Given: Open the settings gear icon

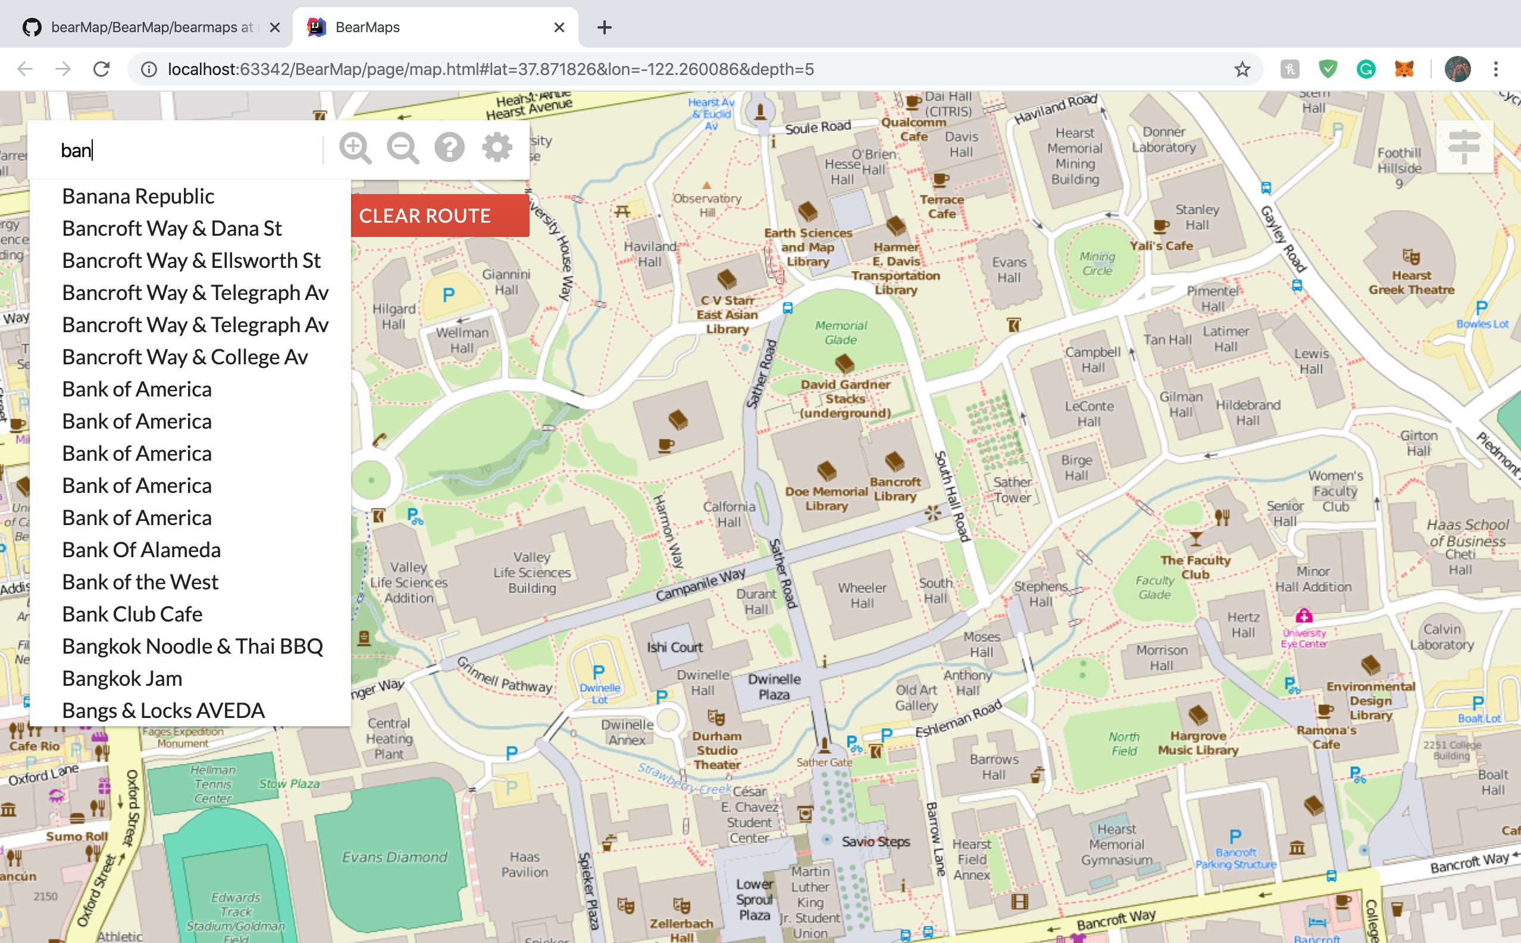Looking at the screenshot, I should (497, 148).
